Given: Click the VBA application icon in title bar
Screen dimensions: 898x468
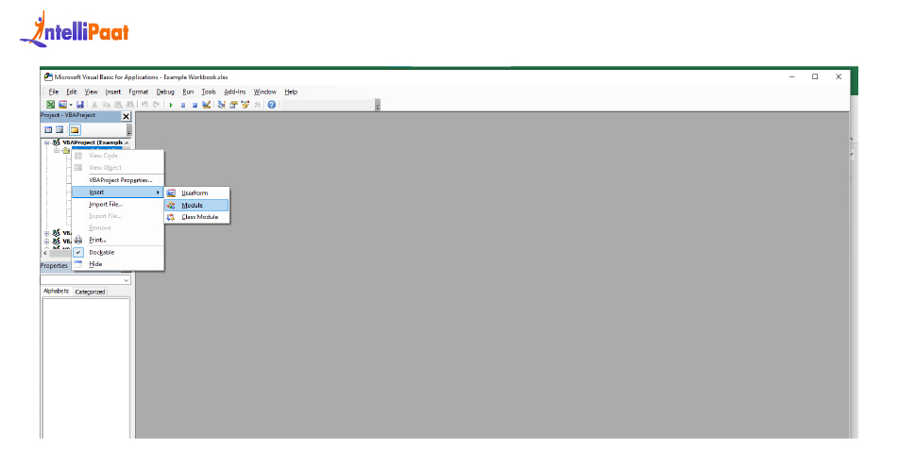Looking at the screenshot, I should 49,76.
